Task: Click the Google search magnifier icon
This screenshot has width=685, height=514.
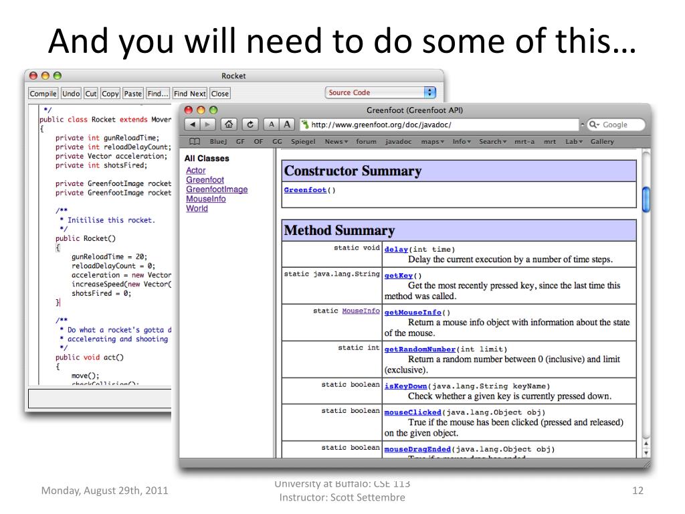Action: 594,124
